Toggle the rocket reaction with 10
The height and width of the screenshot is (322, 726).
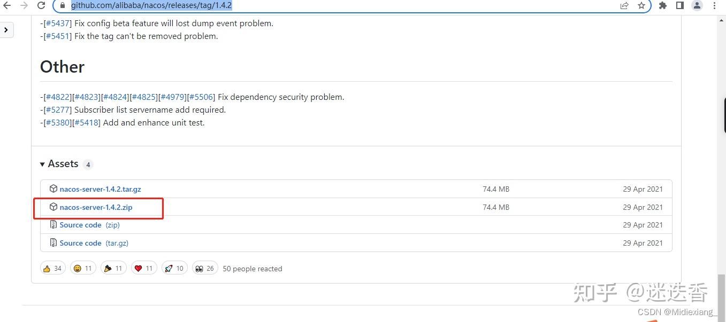pos(174,268)
